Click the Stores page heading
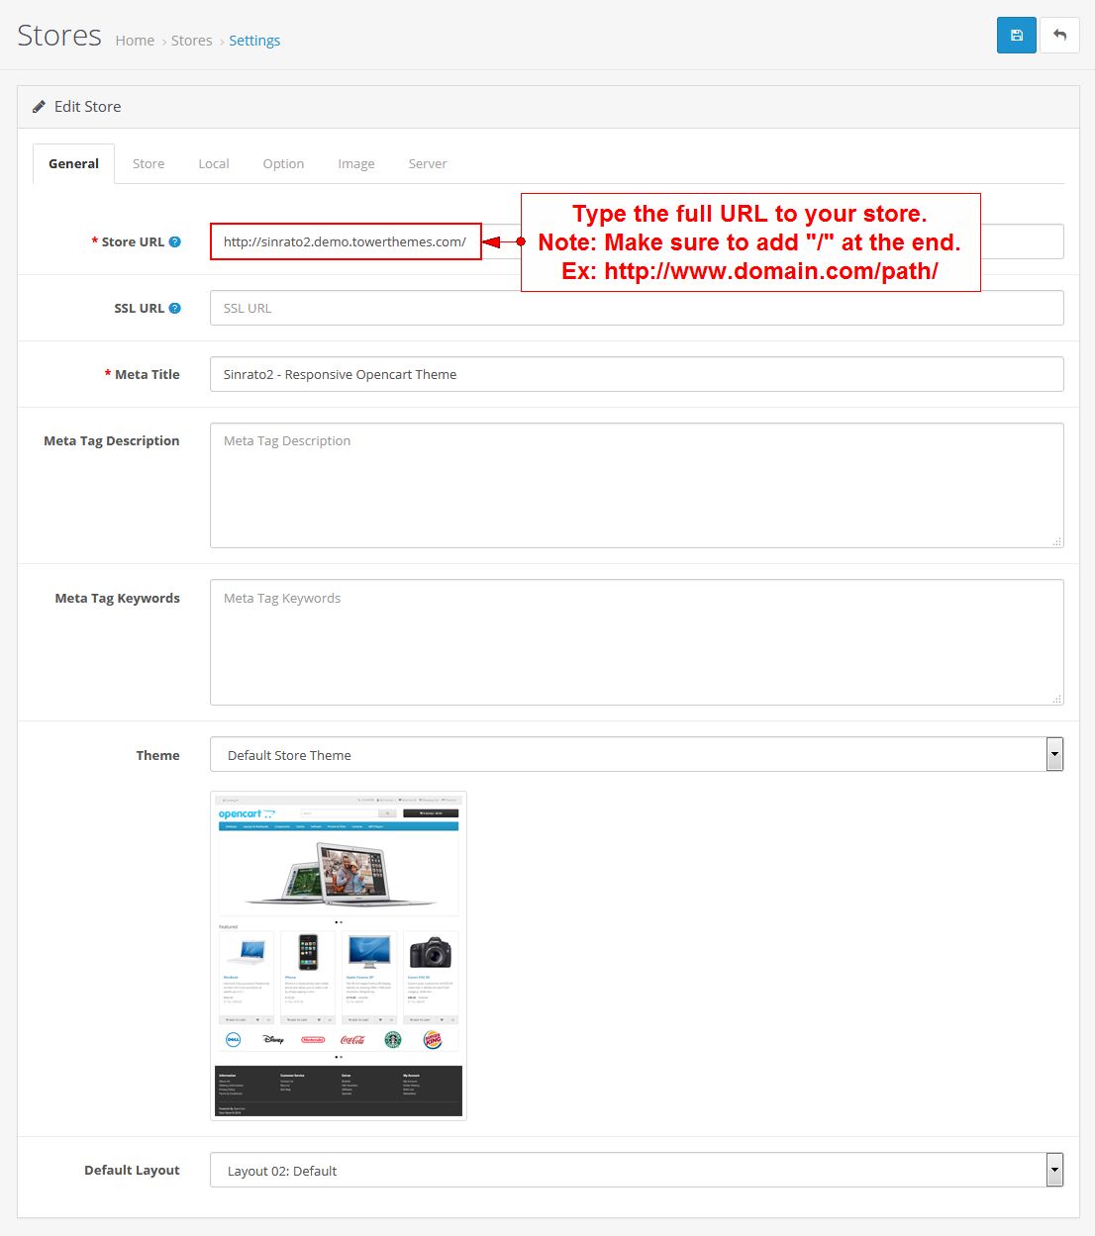The height and width of the screenshot is (1236, 1095). (59, 36)
